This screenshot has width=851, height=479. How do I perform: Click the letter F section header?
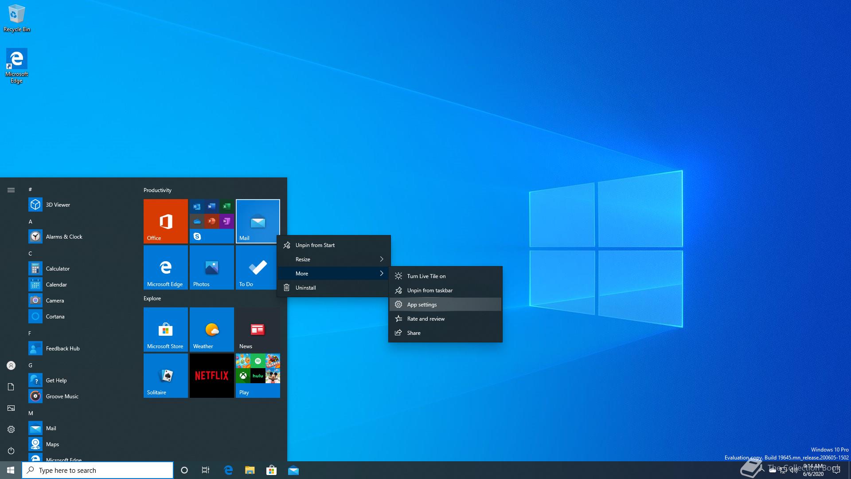(x=30, y=333)
